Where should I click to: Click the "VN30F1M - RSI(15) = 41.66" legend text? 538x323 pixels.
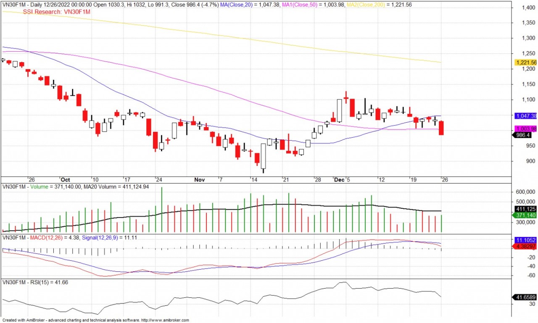(35, 283)
